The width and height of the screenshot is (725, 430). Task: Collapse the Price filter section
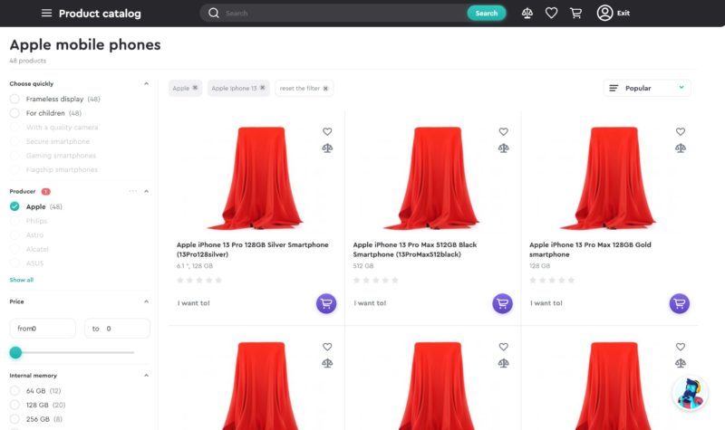coord(146,301)
